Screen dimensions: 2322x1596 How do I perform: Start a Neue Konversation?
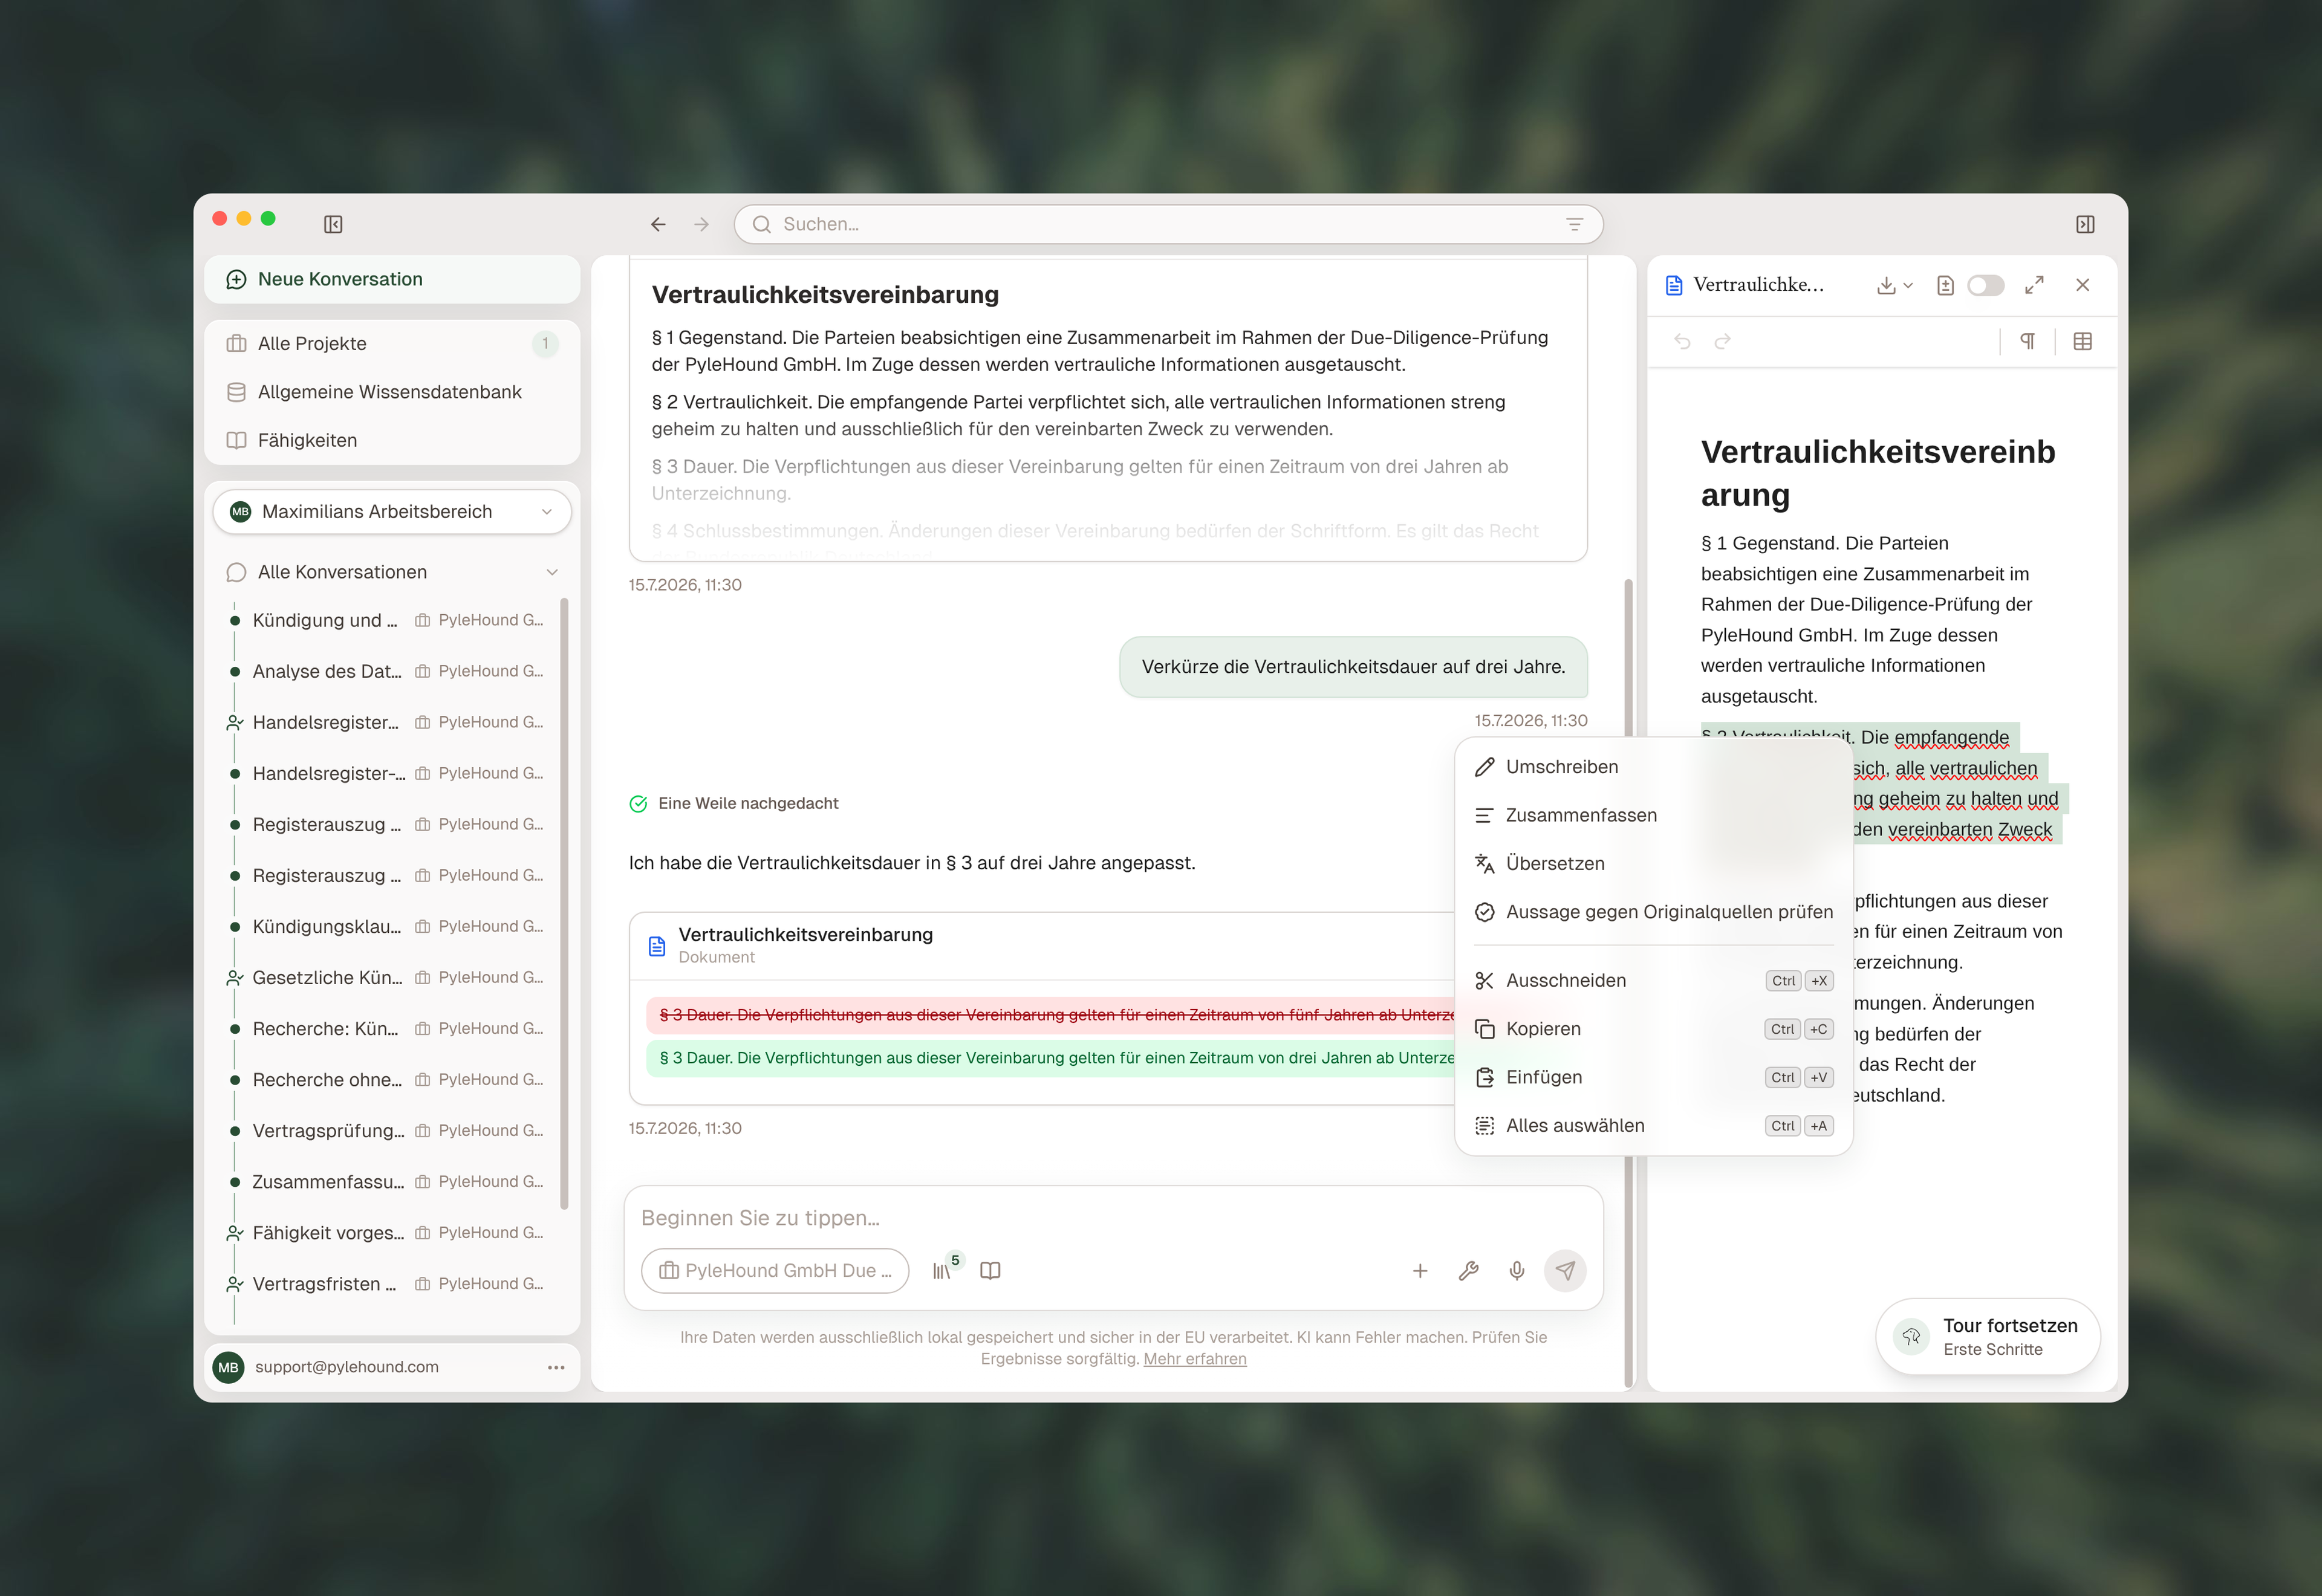click(392, 279)
